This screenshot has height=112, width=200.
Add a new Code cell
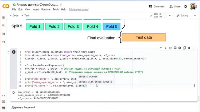[14, 16]
